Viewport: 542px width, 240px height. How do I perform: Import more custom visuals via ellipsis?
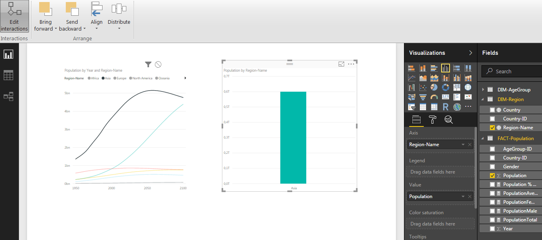click(468, 107)
